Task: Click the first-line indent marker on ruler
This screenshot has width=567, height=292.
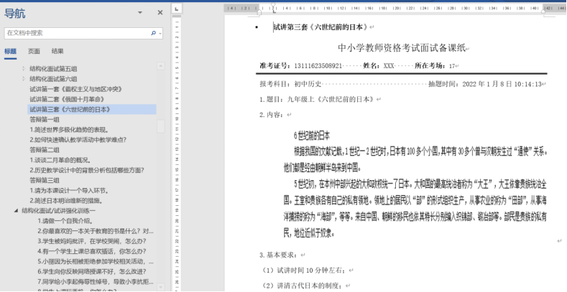Action: [275, 6]
